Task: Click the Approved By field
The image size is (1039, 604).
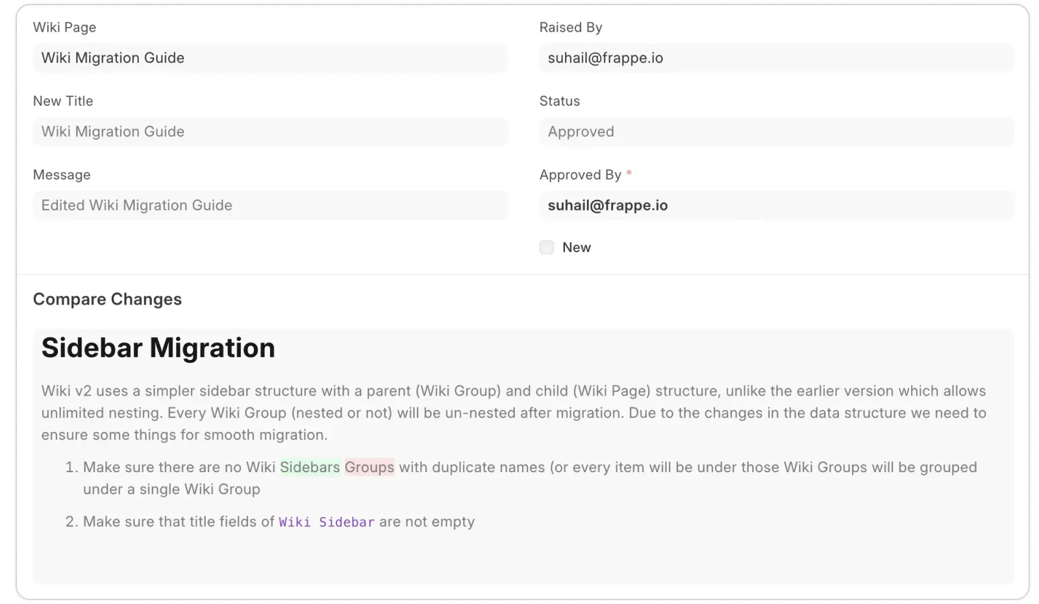Action: pyautogui.click(x=776, y=205)
